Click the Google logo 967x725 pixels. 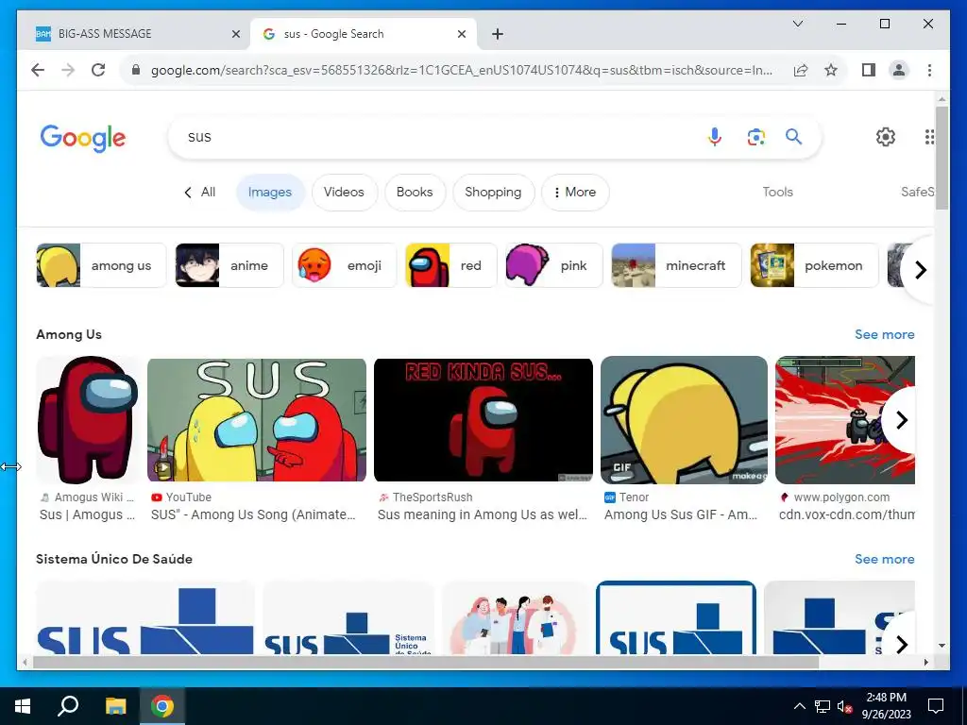pos(83,138)
